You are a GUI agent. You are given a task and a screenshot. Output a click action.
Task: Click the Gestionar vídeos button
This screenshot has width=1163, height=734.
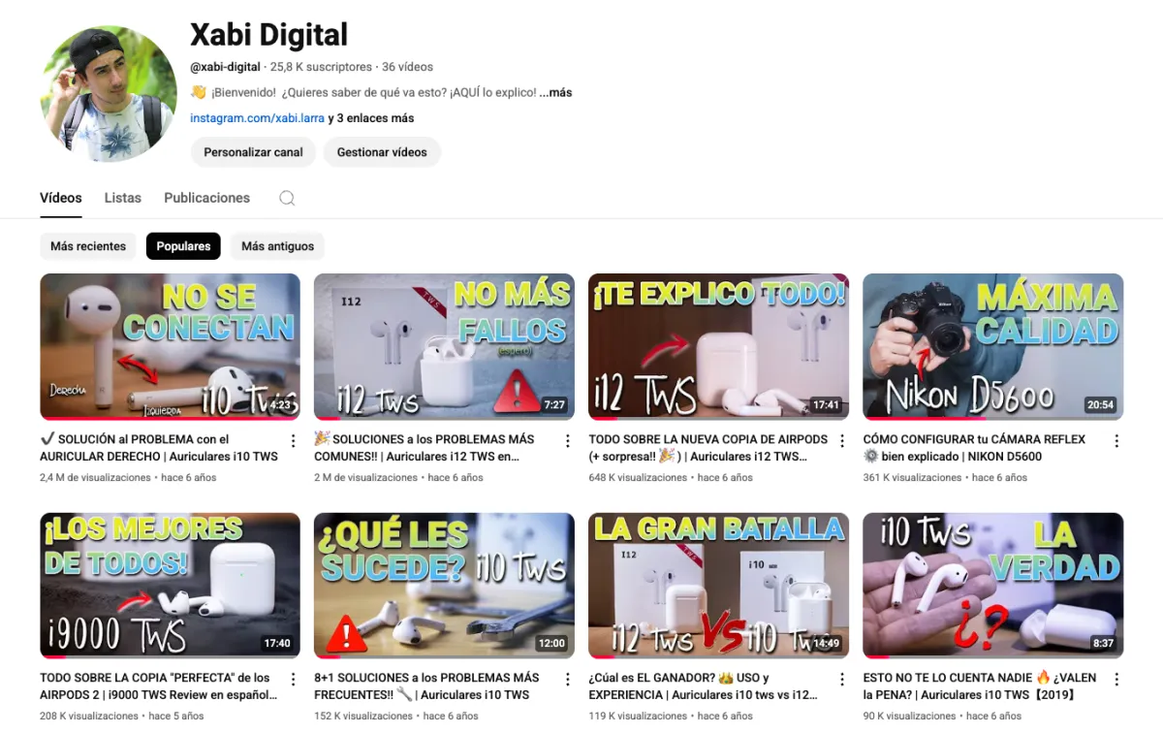pyautogui.click(x=382, y=152)
